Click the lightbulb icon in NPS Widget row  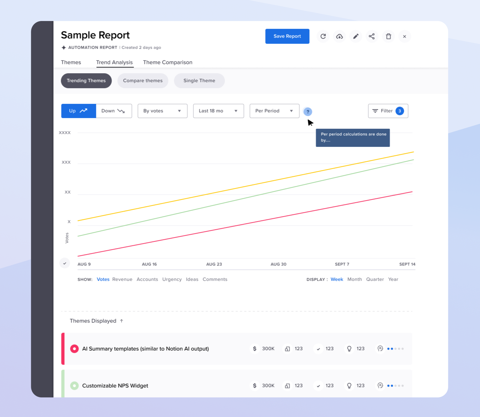[x=349, y=386]
